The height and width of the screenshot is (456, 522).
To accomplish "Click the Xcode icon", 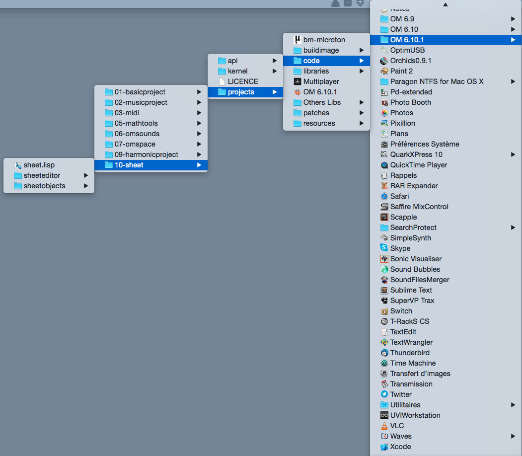I will coord(384,447).
